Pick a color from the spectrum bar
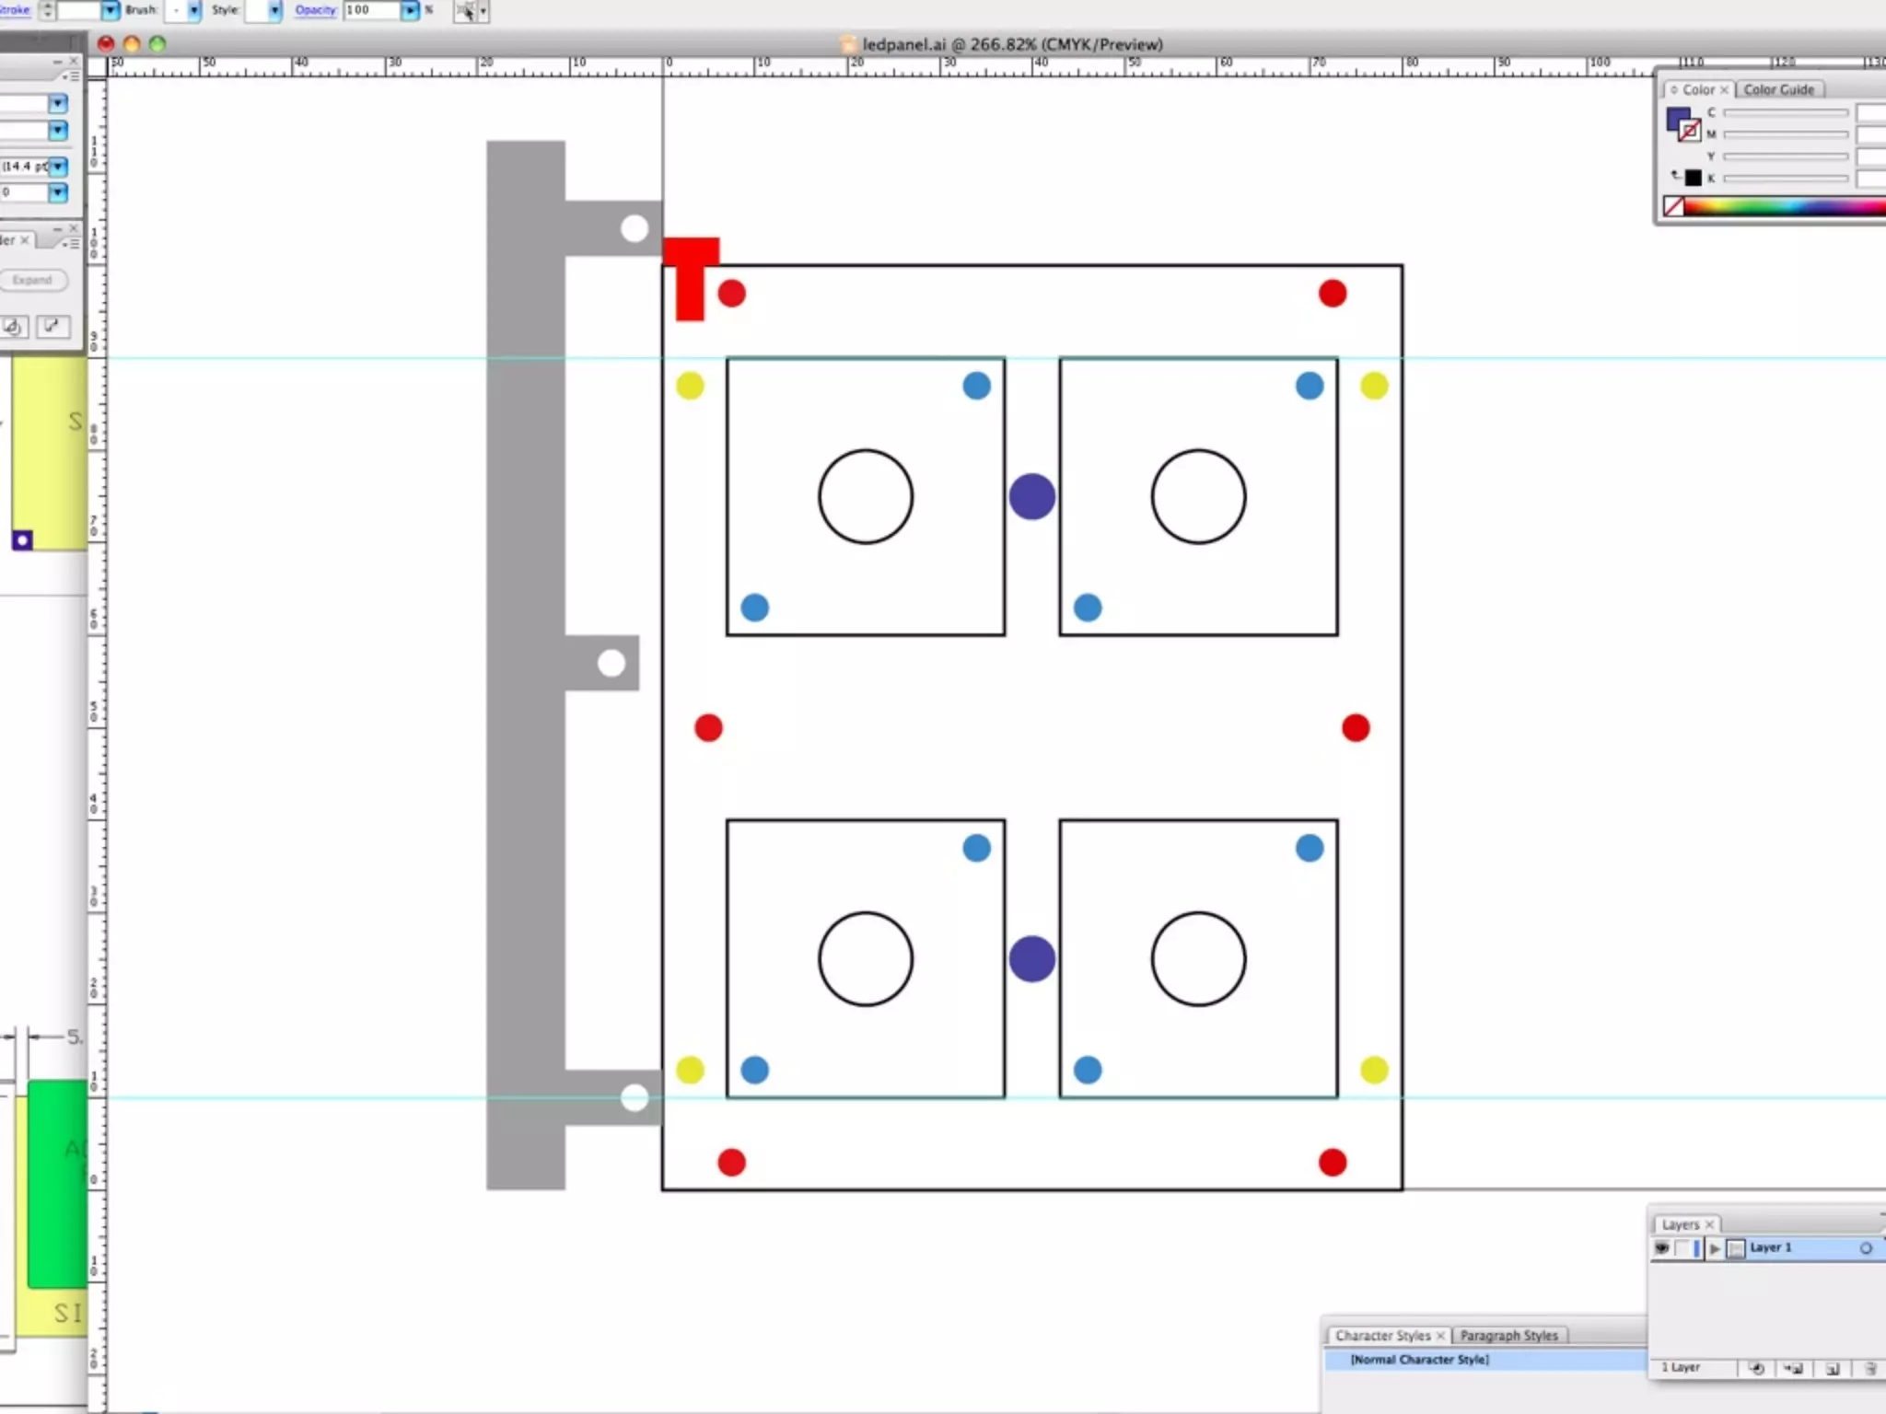Viewport: 1886px width, 1414px height. click(x=1787, y=207)
